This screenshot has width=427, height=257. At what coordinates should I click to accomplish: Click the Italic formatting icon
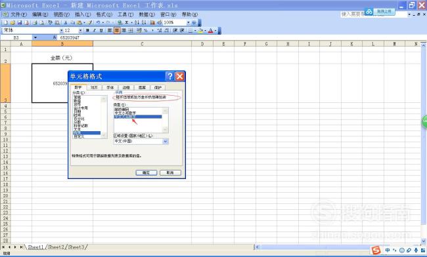pos(94,30)
